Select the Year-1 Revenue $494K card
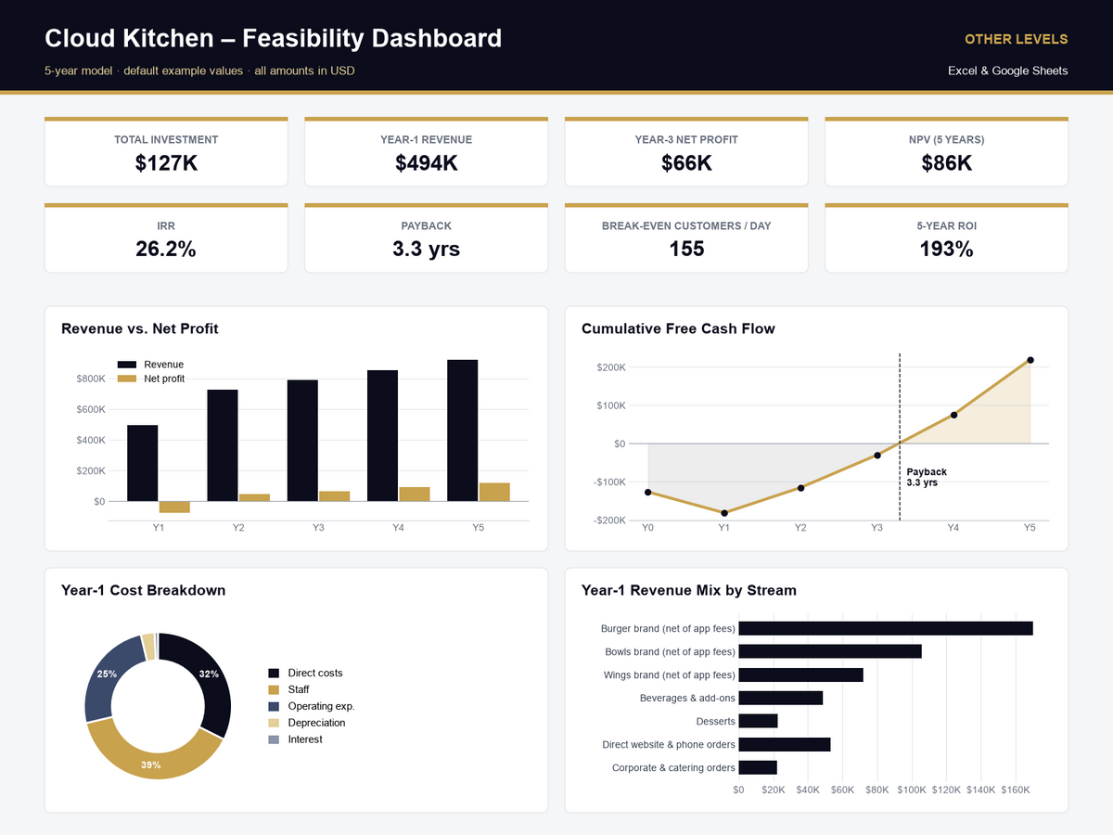This screenshot has width=1113, height=835. tap(426, 152)
